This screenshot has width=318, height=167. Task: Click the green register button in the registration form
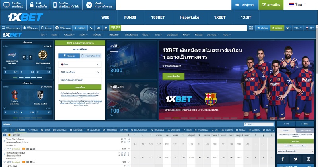80,87
